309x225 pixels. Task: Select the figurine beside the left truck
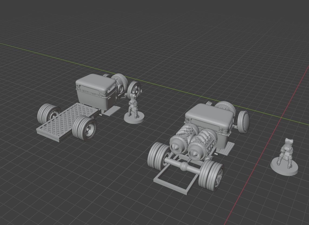coord(134,108)
